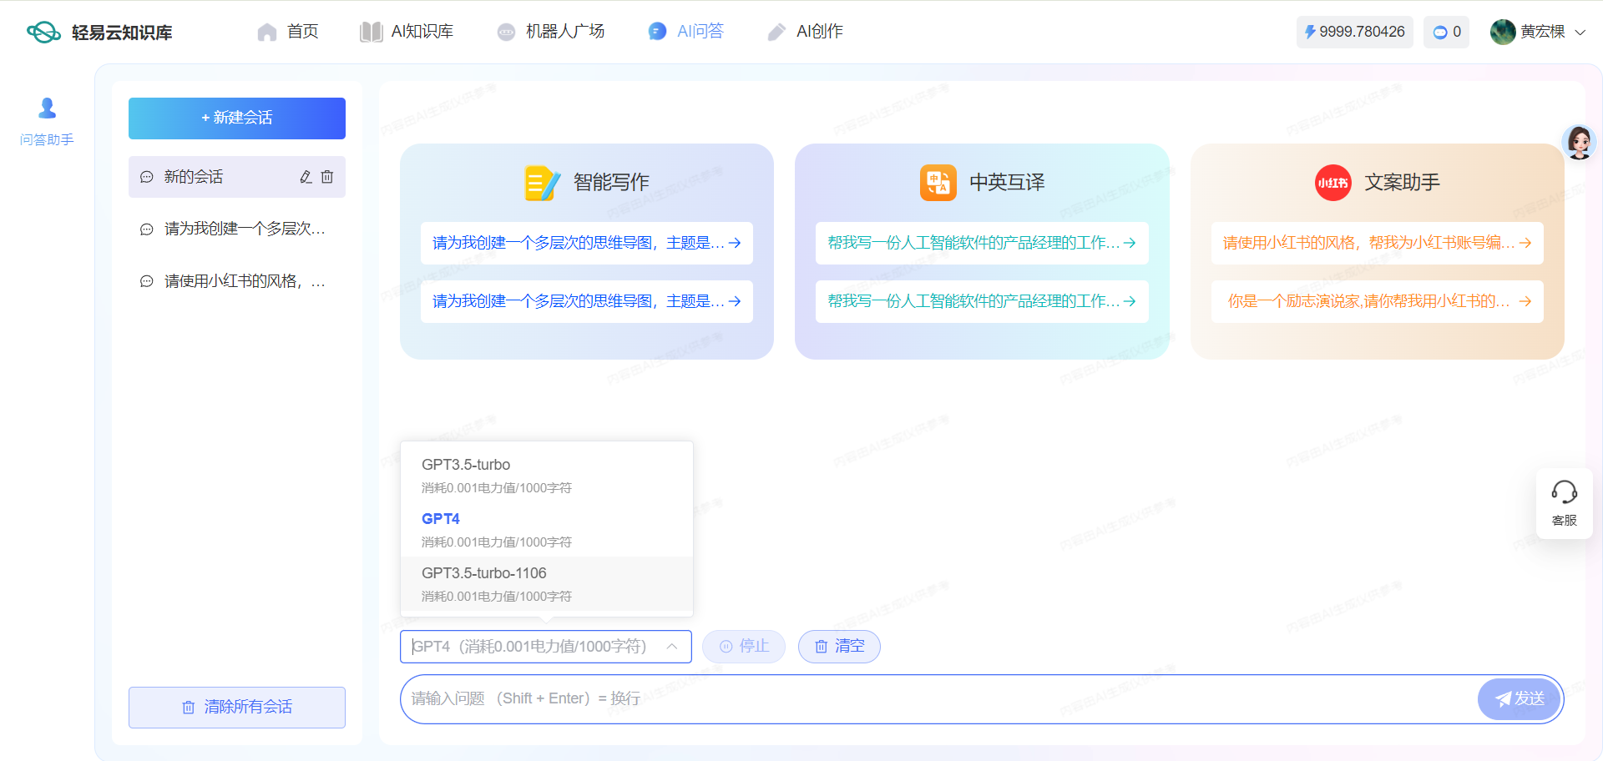This screenshot has width=1603, height=761.
Task: Click the lightning power balance 9999.780426
Action: pos(1353,32)
